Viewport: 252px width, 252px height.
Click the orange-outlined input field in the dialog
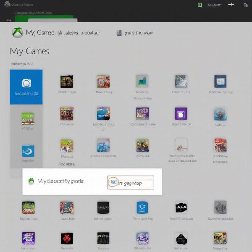tap(131, 182)
